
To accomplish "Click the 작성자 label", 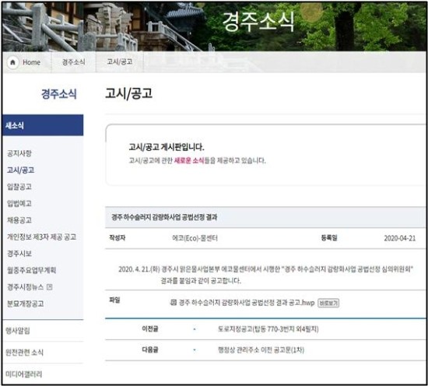I will [x=118, y=238].
